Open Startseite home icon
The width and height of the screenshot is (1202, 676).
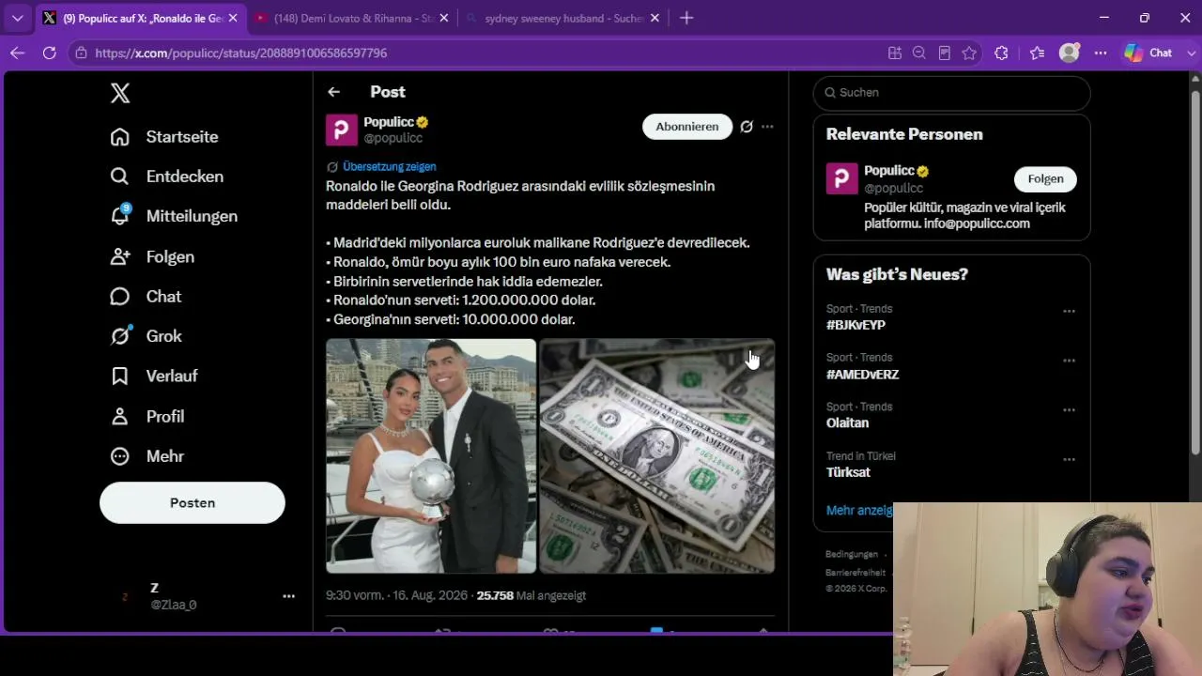[x=120, y=137]
